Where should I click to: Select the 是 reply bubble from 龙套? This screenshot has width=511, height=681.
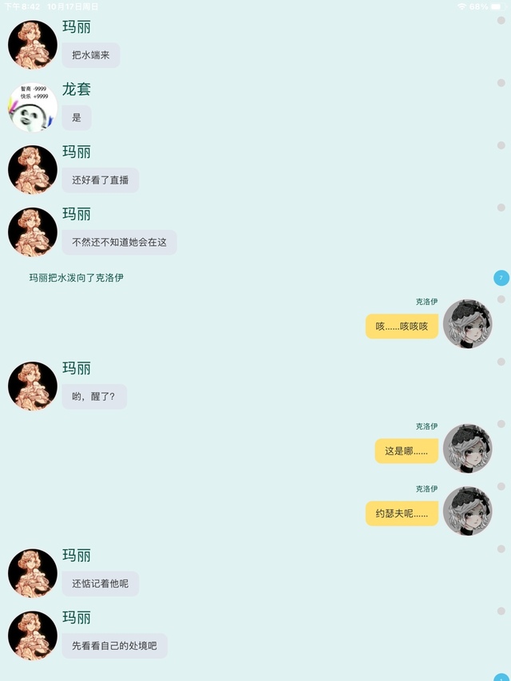point(77,117)
